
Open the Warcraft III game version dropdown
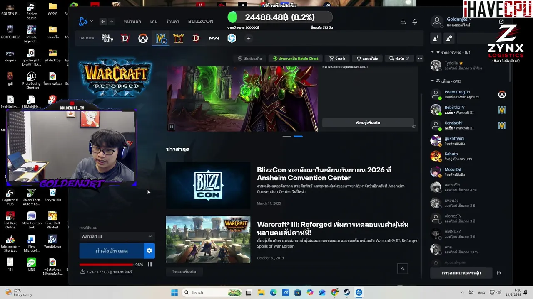117,236
